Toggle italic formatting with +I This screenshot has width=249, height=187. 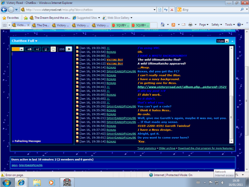pos(37,49)
